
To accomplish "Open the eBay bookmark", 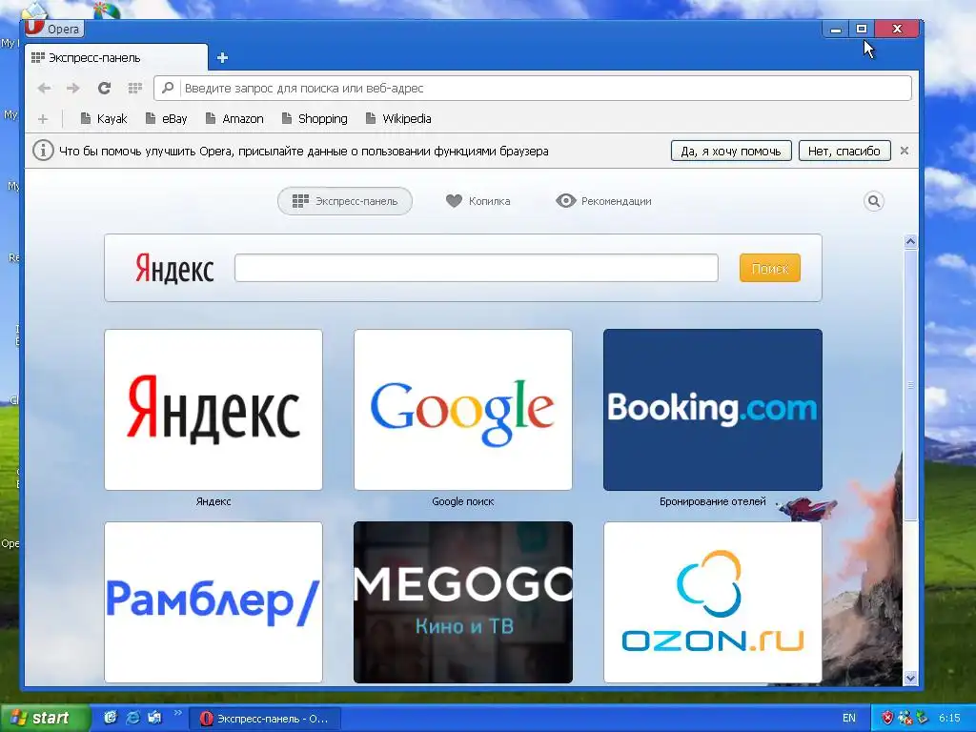I will click(x=166, y=119).
